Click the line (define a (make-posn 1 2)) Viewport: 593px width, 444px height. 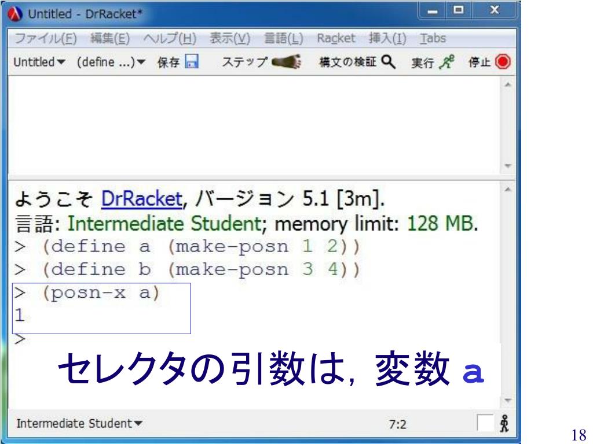200,247
